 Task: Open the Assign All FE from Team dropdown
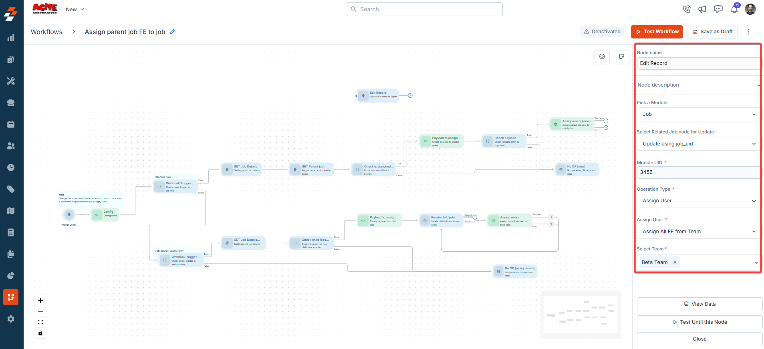[x=699, y=232]
